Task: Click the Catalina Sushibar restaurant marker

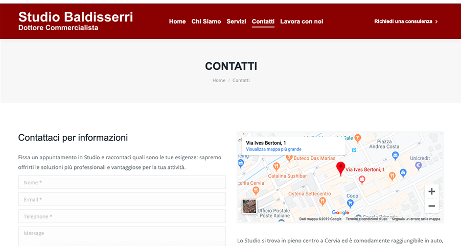Action: (276, 167)
